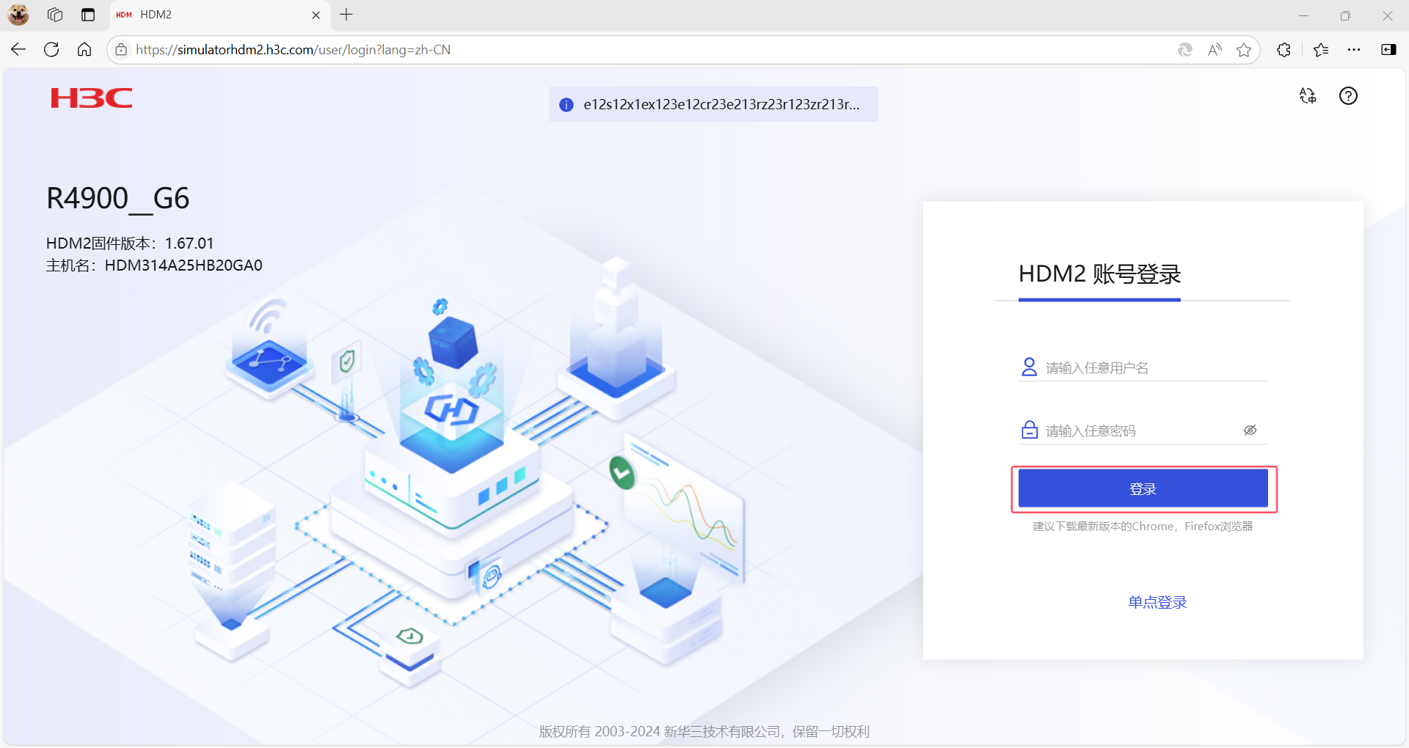Click the notification message banner text
Image resolution: width=1409 pixels, height=748 pixels.
721,104
